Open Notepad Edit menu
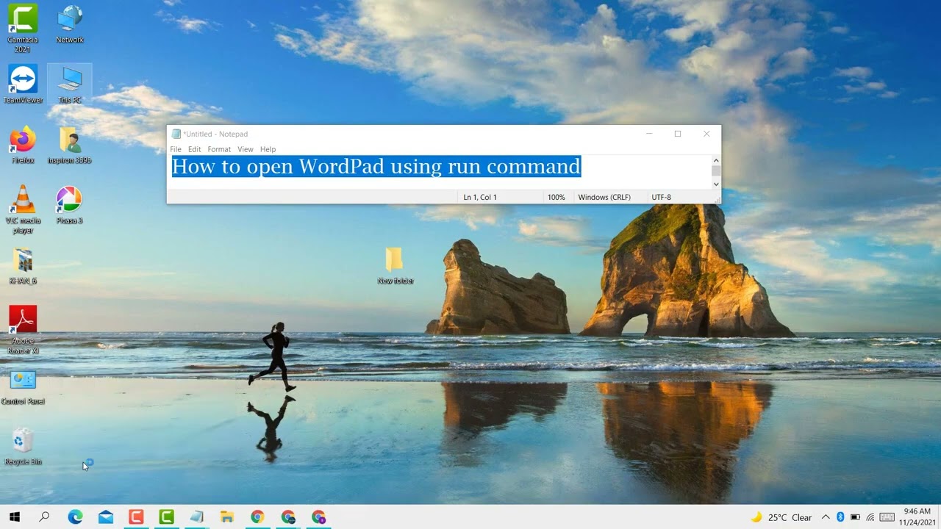 click(x=194, y=149)
